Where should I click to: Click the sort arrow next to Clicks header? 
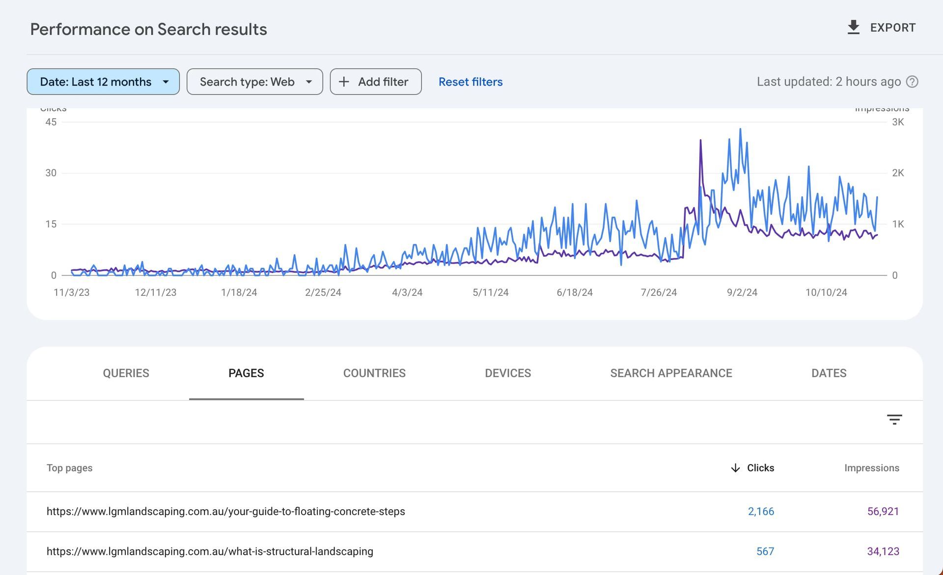pos(735,468)
